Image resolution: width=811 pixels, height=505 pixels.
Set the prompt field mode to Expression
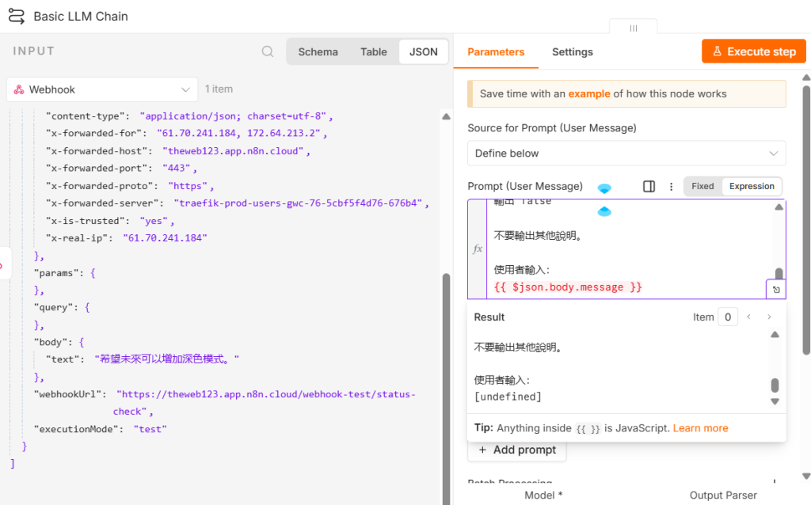tap(752, 186)
